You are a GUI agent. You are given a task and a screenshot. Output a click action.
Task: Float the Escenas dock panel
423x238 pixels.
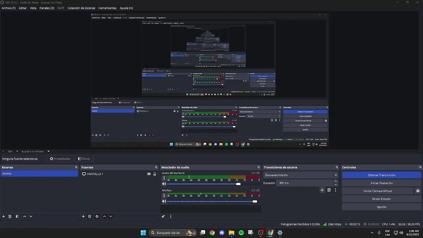(76, 167)
